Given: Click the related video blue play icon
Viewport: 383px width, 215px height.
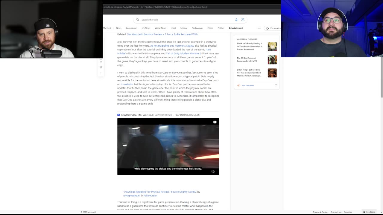Looking at the screenshot, I should pos(118,115).
